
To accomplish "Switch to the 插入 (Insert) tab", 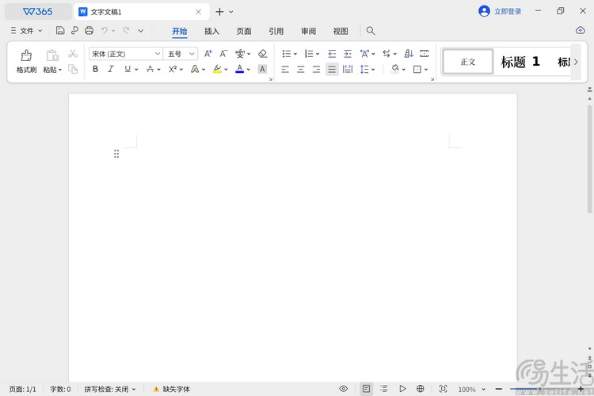I will coord(211,31).
